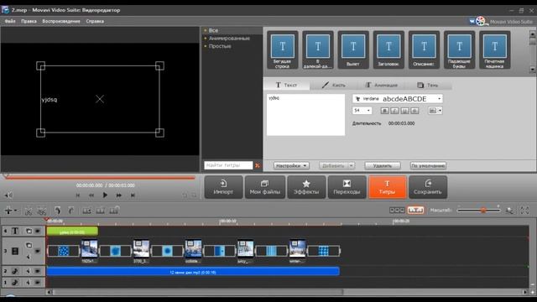Open the Verdana font dropdown
The image size is (537, 302).
click(x=398, y=99)
